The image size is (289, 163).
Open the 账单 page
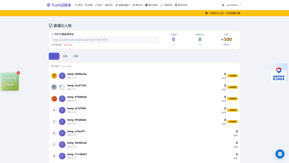coord(89,5)
